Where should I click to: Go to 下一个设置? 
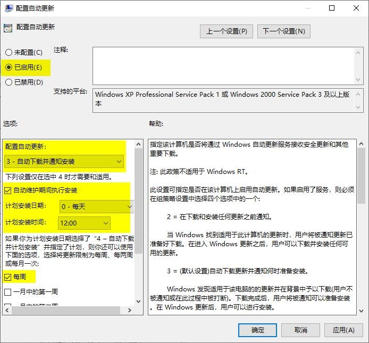coord(284,31)
